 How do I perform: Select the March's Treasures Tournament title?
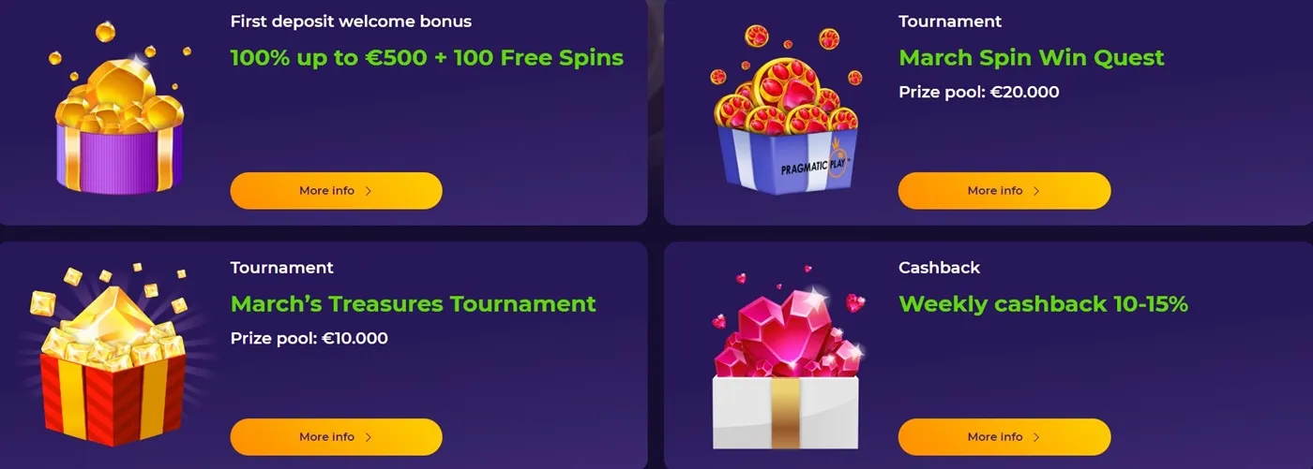414,304
